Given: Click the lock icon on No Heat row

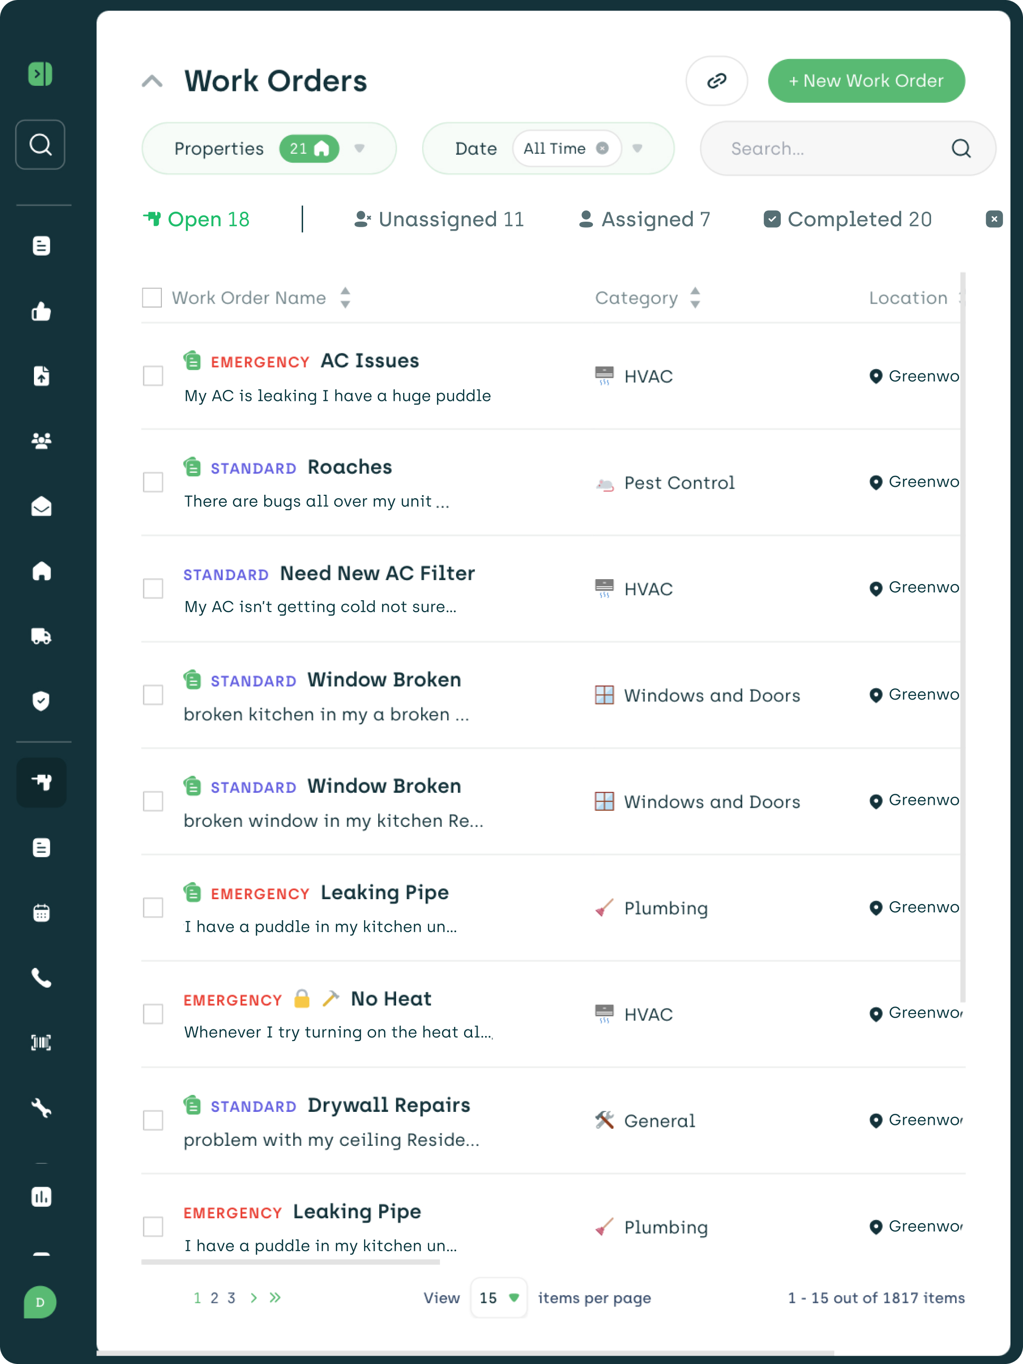Looking at the screenshot, I should pyautogui.click(x=302, y=999).
